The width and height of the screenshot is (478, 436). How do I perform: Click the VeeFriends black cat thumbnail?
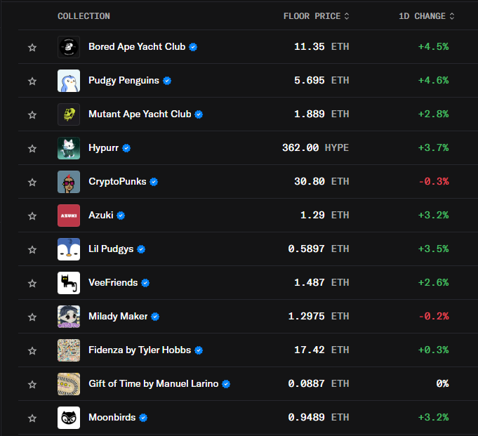[69, 283]
